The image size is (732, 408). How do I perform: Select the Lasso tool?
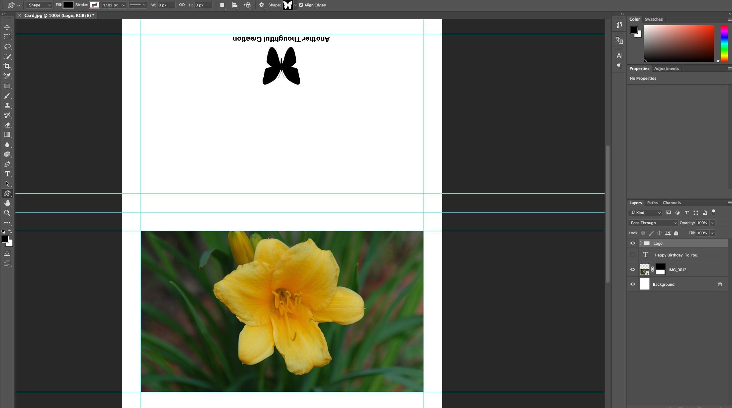[7, 47]
